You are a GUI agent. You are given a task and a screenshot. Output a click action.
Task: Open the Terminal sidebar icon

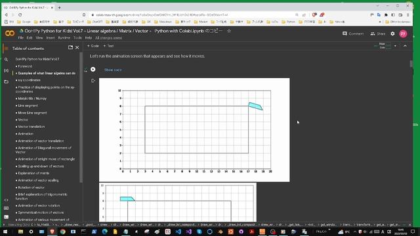tap(6, 217)
